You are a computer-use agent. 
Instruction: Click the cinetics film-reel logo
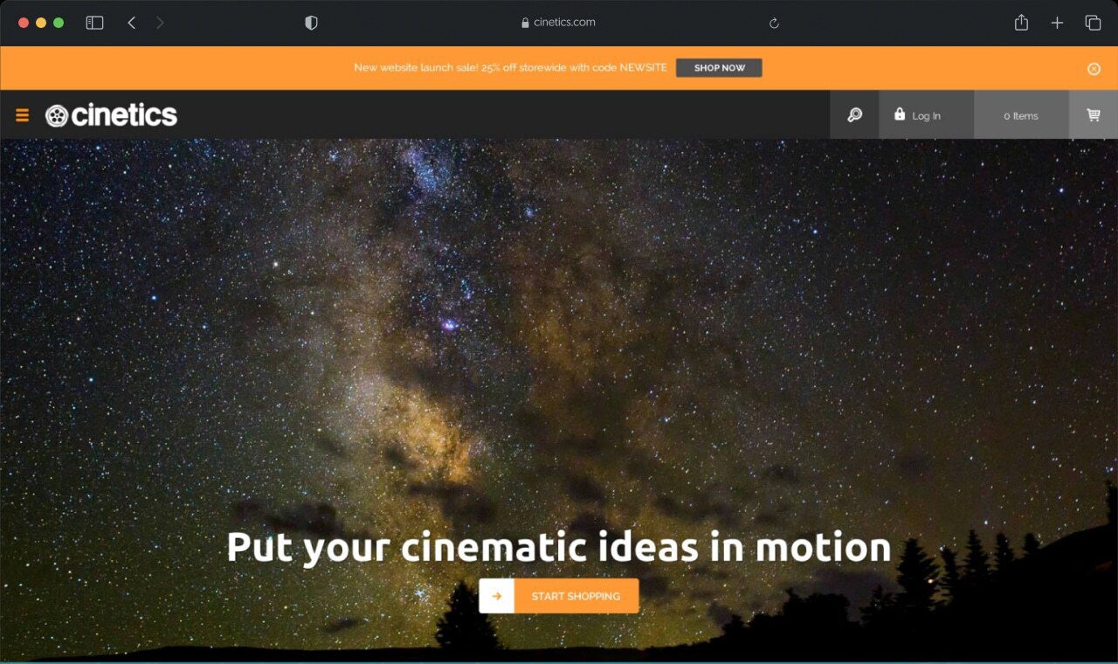pos(57,114)
